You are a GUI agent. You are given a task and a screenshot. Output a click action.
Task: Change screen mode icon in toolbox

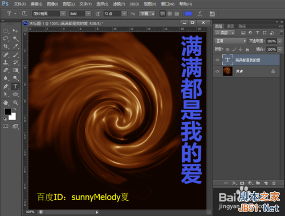pyautogui.click(x=15, y=126)
